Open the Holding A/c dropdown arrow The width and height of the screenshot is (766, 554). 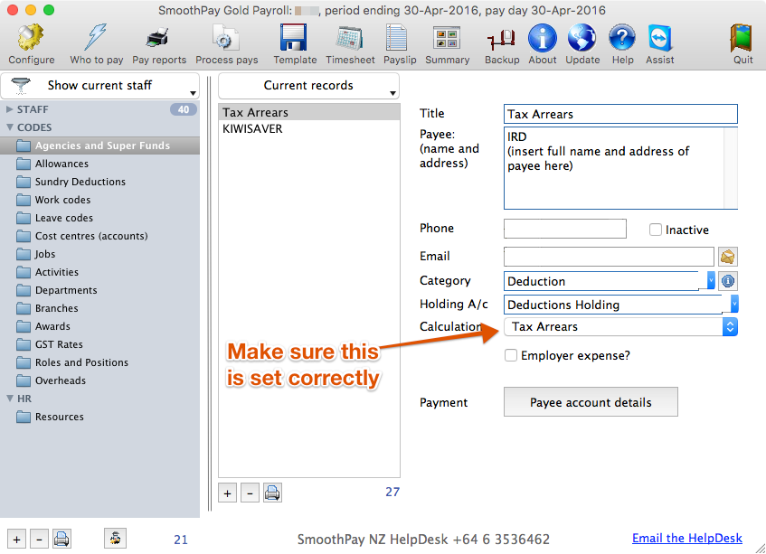tap(733, 304)
